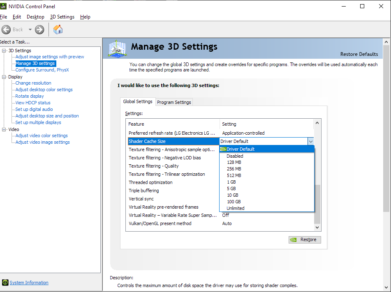The height and width of the screenshot is (292, 391).
Task: Click the Restore button
Action: click(305, 240)
